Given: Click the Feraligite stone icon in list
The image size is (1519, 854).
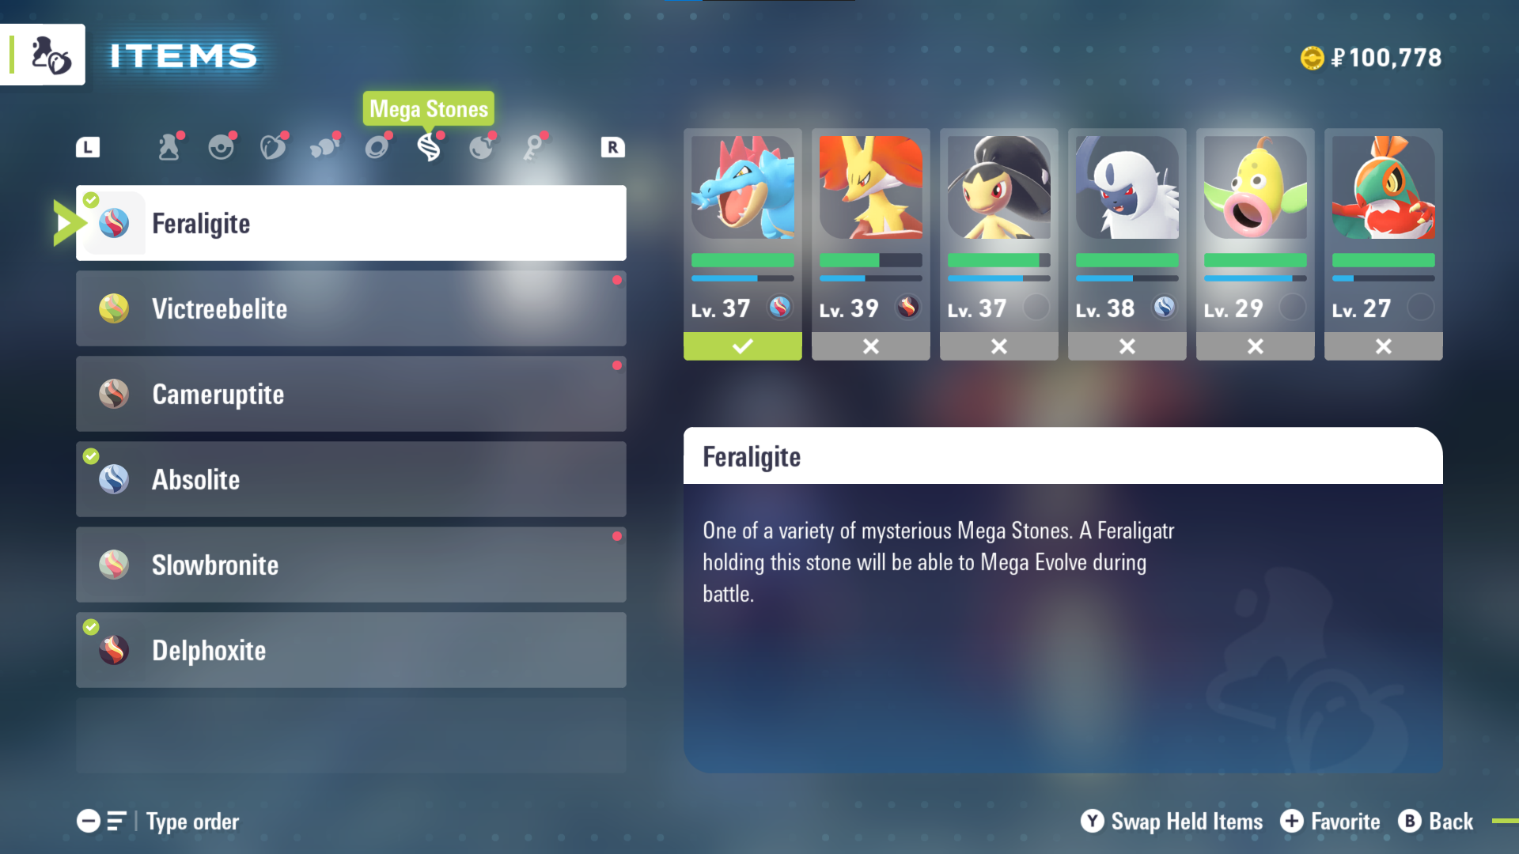Looking at the screenshot, I should (x=114, y=224).
